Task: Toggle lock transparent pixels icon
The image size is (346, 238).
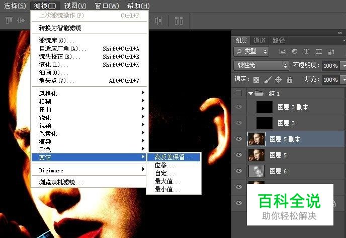Action: (256, 80)
